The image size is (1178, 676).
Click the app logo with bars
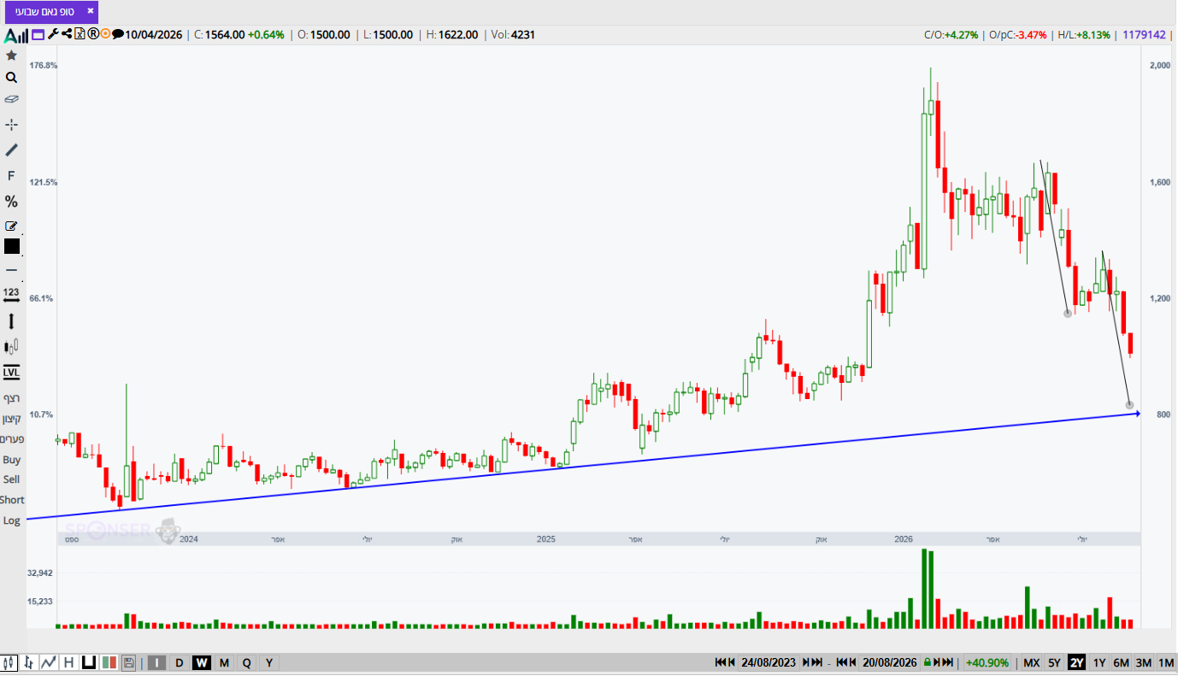pos(16,35)
